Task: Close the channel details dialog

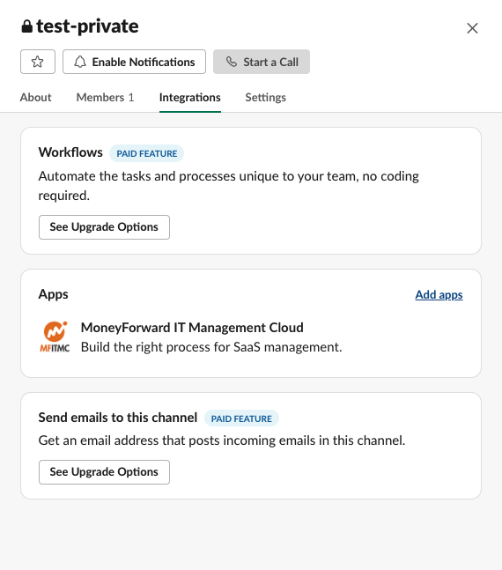Action: [x=472, y=28]
